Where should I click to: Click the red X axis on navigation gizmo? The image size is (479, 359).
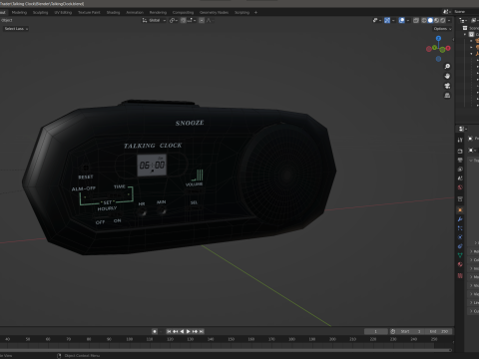click(448, 48)
